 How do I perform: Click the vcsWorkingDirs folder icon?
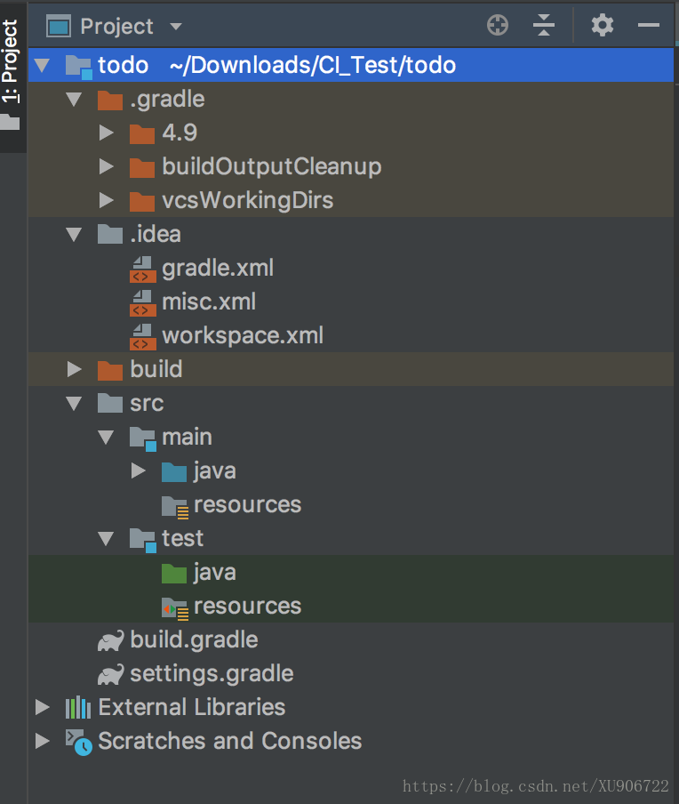142,202
